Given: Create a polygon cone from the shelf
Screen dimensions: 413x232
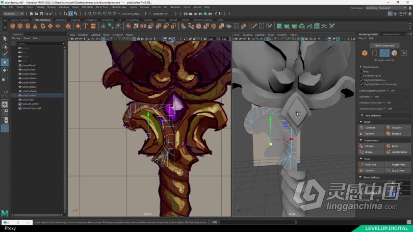Looking at the screenshot, I should (x=35, y=26).
